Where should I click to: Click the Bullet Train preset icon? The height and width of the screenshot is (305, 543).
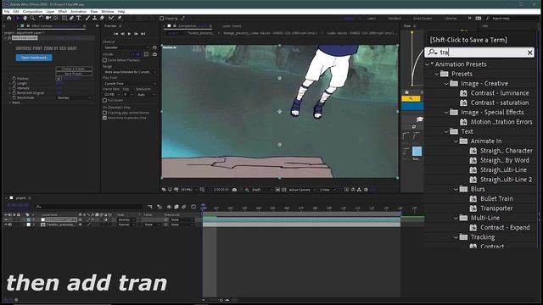coord(473,199)
